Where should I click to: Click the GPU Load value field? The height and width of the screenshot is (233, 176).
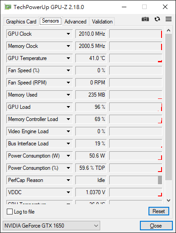click(x=91, y=107)
